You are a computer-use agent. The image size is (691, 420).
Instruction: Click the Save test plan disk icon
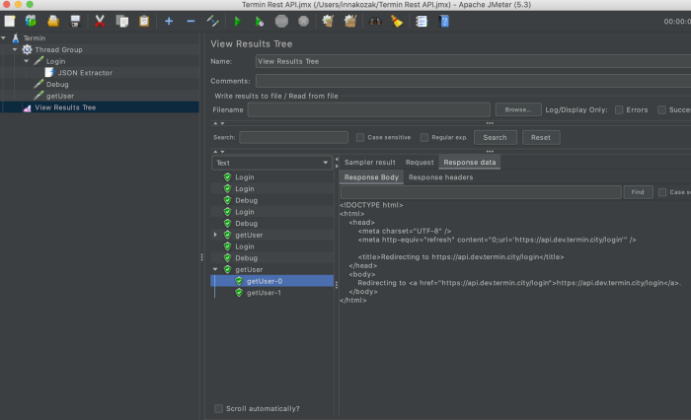[76, 21]
